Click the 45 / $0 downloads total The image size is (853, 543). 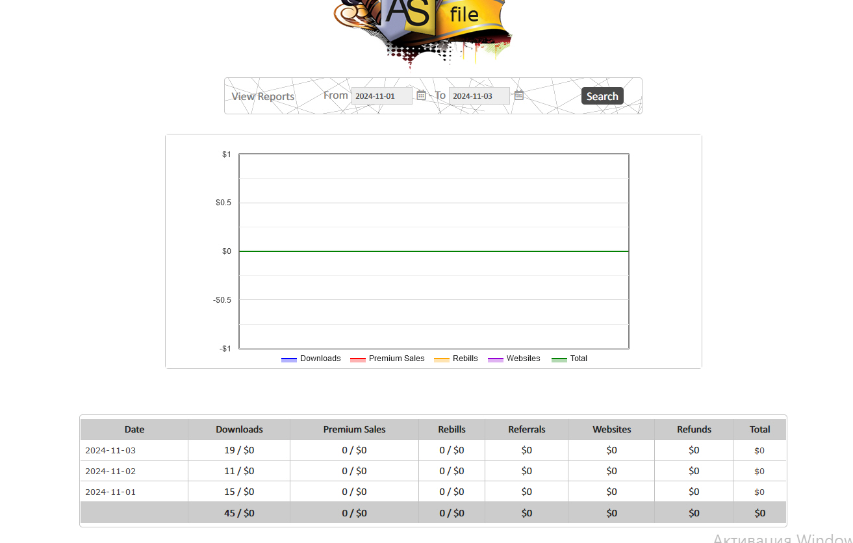[x=239, y=513]
